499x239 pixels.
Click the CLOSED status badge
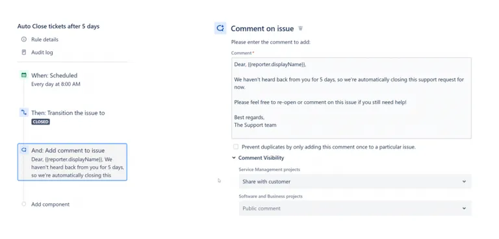coord(41,122)
